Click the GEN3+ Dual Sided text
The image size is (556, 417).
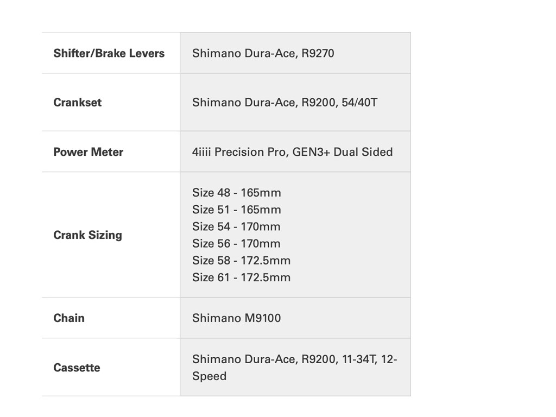click(x=342, y=152)
